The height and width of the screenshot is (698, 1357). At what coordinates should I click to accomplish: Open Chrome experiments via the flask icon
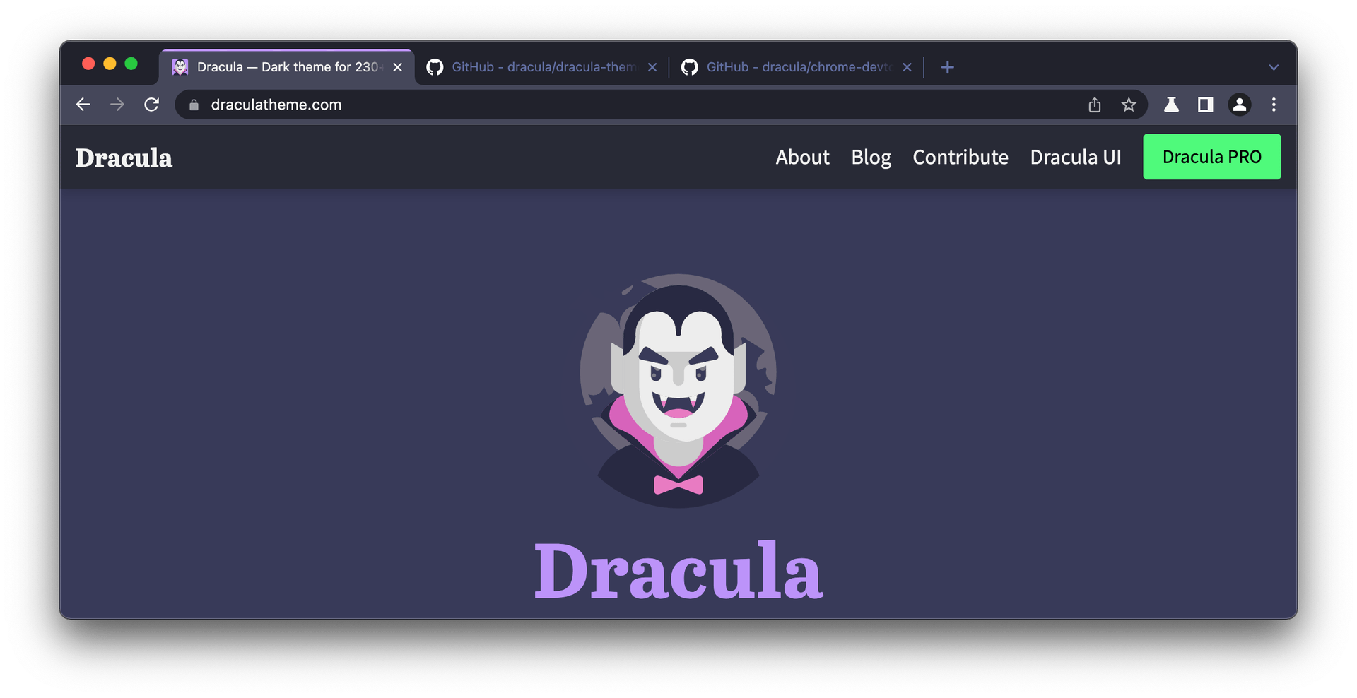tap(1171, 105)
